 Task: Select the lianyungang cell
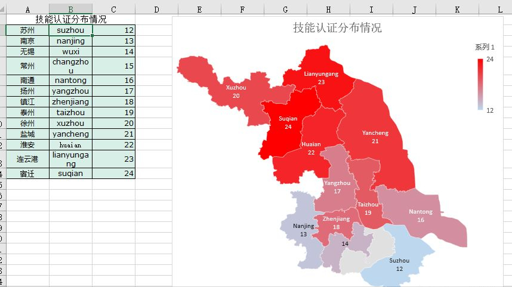70,159
